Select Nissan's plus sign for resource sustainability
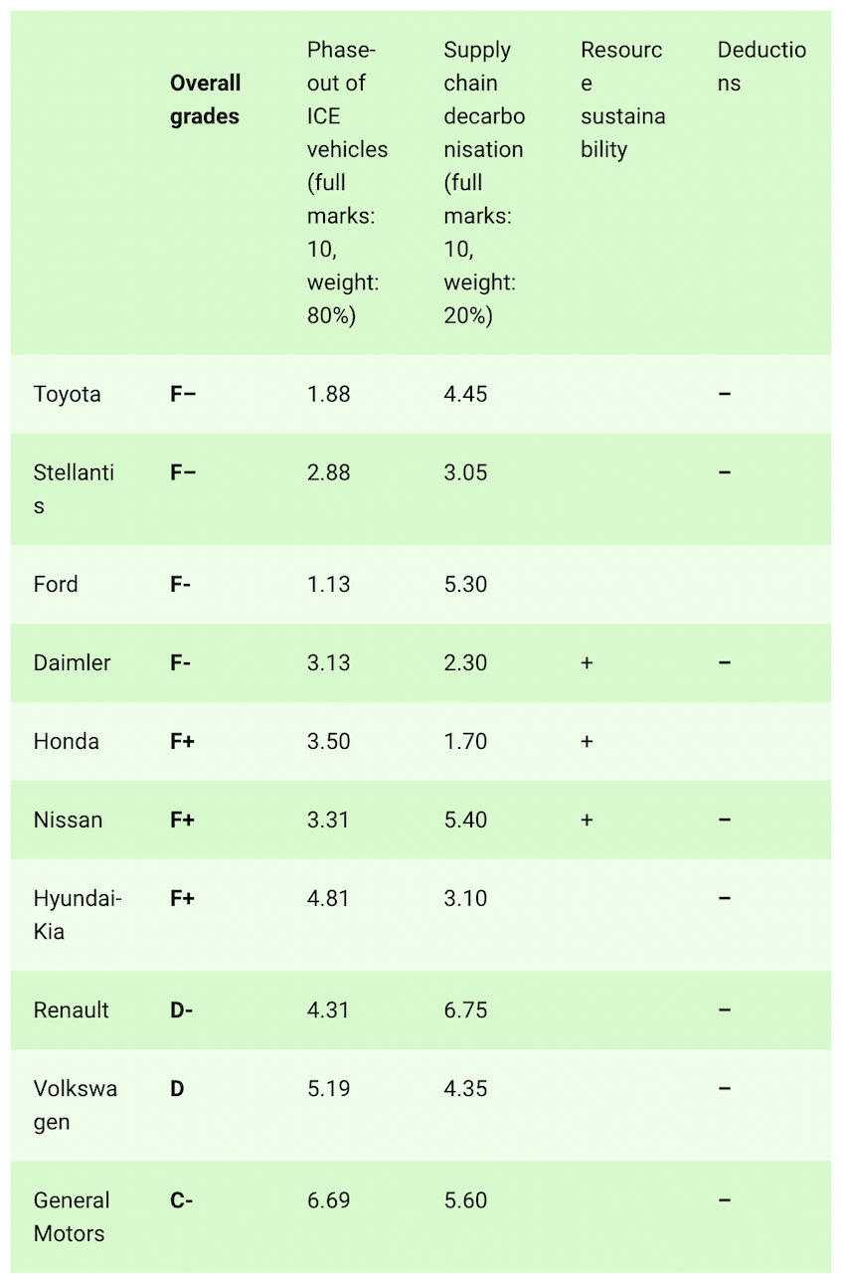This screenshot has width=845, height=1279. [x=587, y=821]
